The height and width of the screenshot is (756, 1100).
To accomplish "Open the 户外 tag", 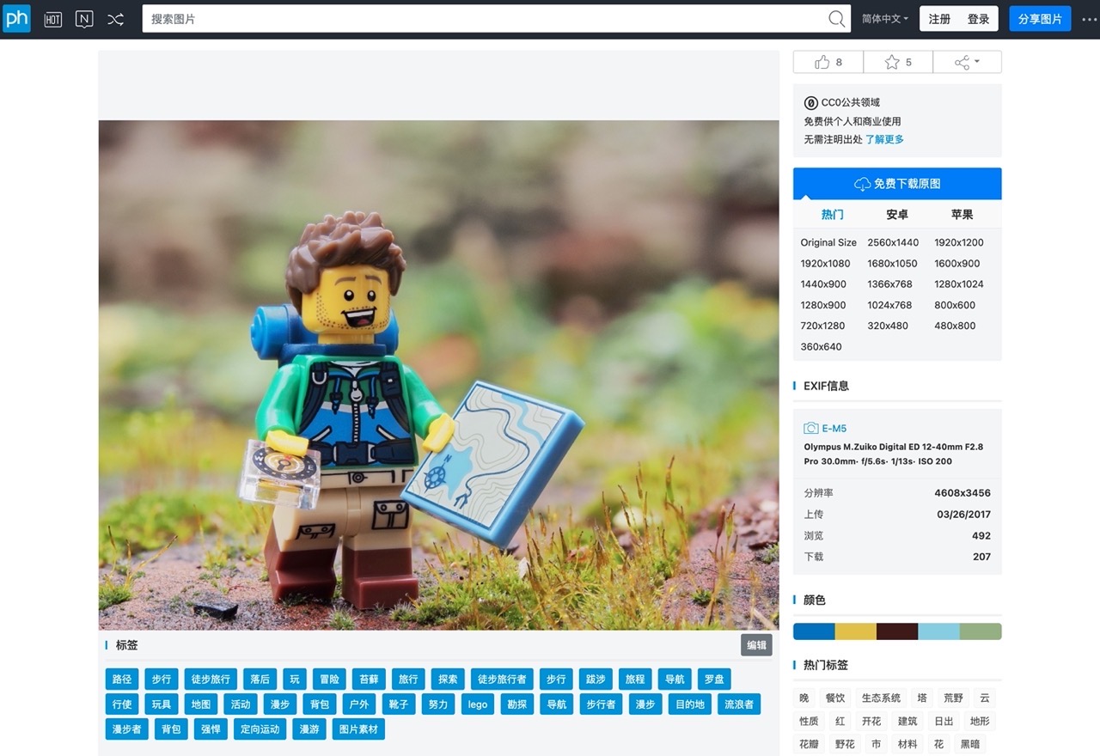I will pyautogui.click(x=359, y=704).
